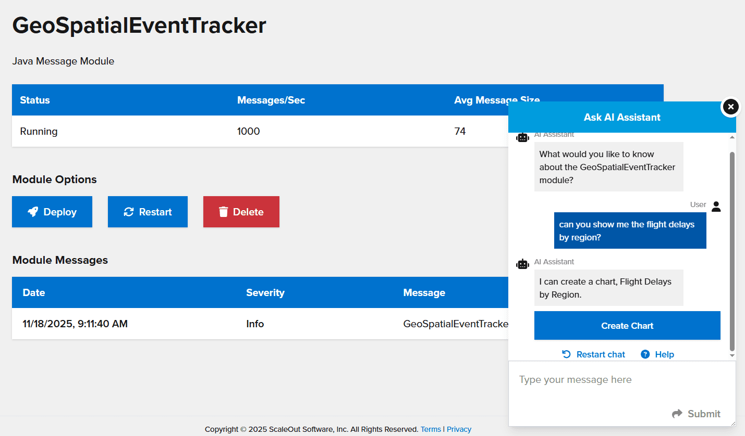Screen dimensions: 745x436
Task: Select the User person icon in chat
Action: click(x=716, y=207)
